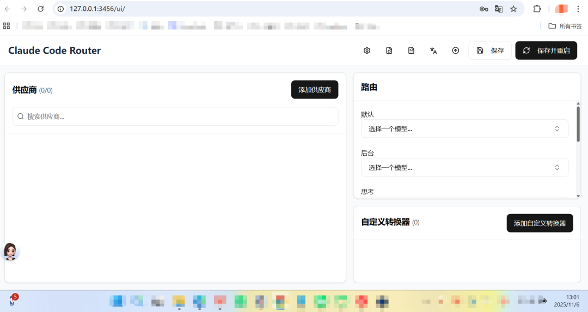Click the 路由 panel heading
The width and height of the screenshot is (588, 312).
pyautogui.click(x=369, y=87)
